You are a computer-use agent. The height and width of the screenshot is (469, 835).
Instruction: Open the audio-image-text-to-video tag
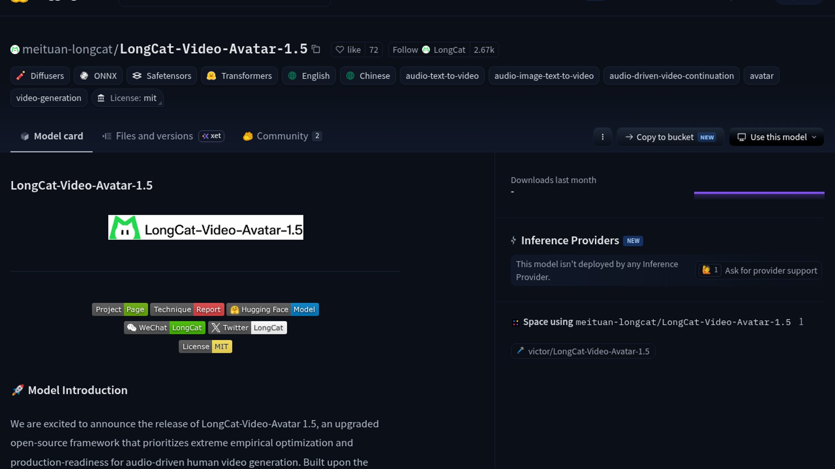tap(544, 76)
